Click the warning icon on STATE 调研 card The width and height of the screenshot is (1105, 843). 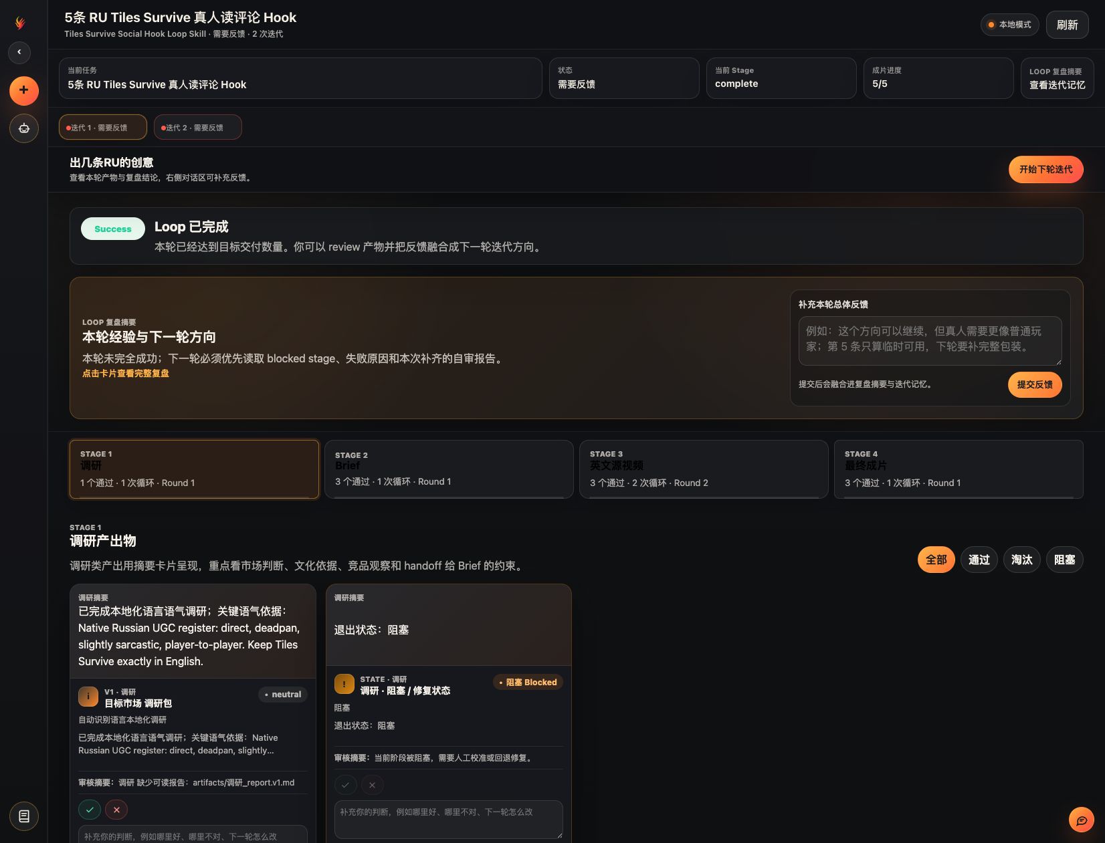pos(344,684)
